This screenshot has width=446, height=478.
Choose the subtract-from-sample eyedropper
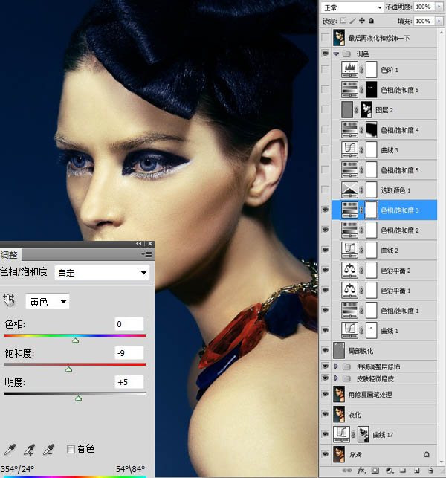click(x=48, y=449)
